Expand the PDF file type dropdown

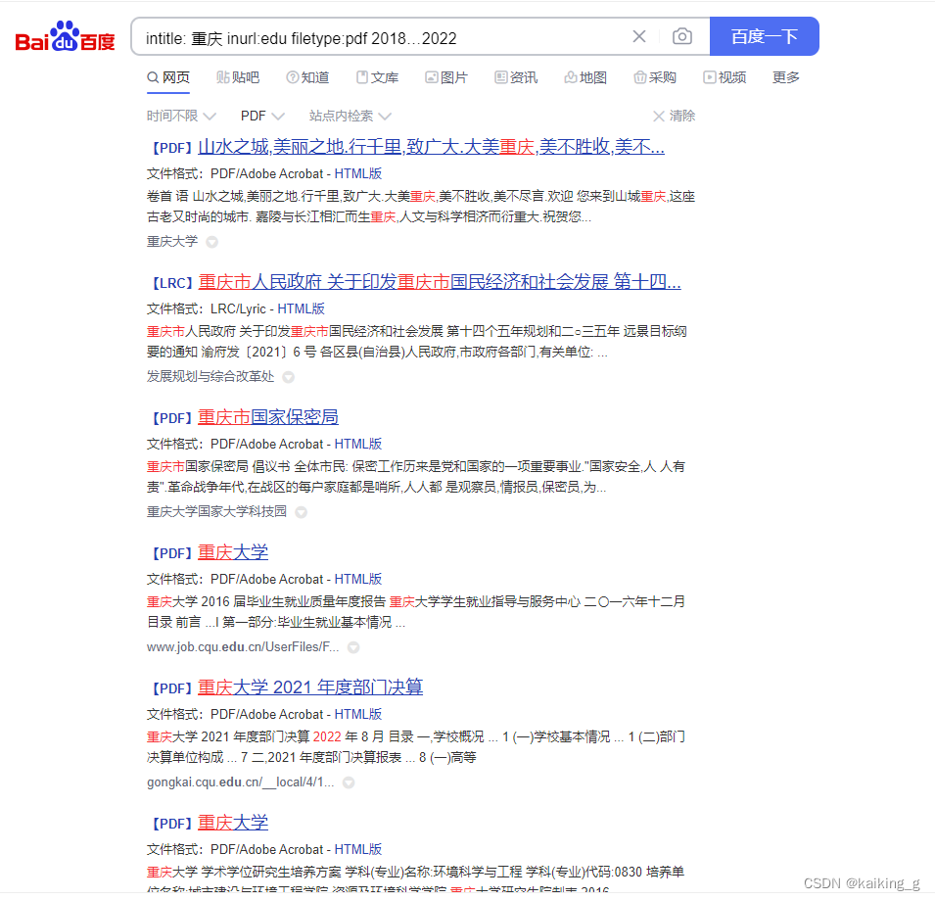click(262, 116)
